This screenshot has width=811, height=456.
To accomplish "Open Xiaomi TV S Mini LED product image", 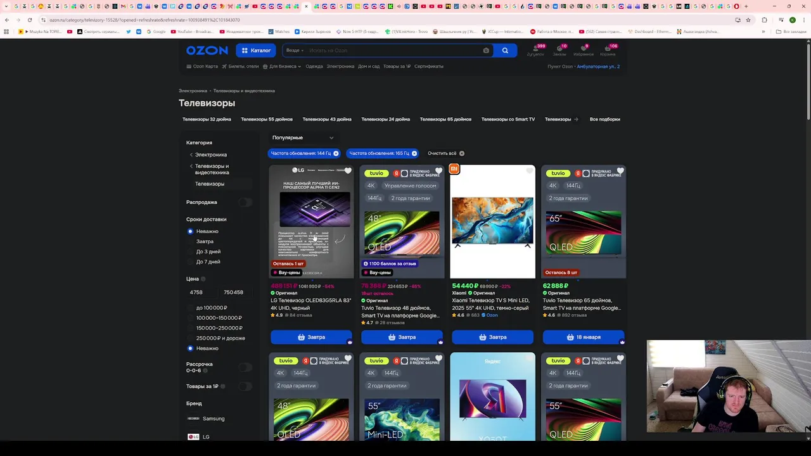I will (x=492, y=222).
